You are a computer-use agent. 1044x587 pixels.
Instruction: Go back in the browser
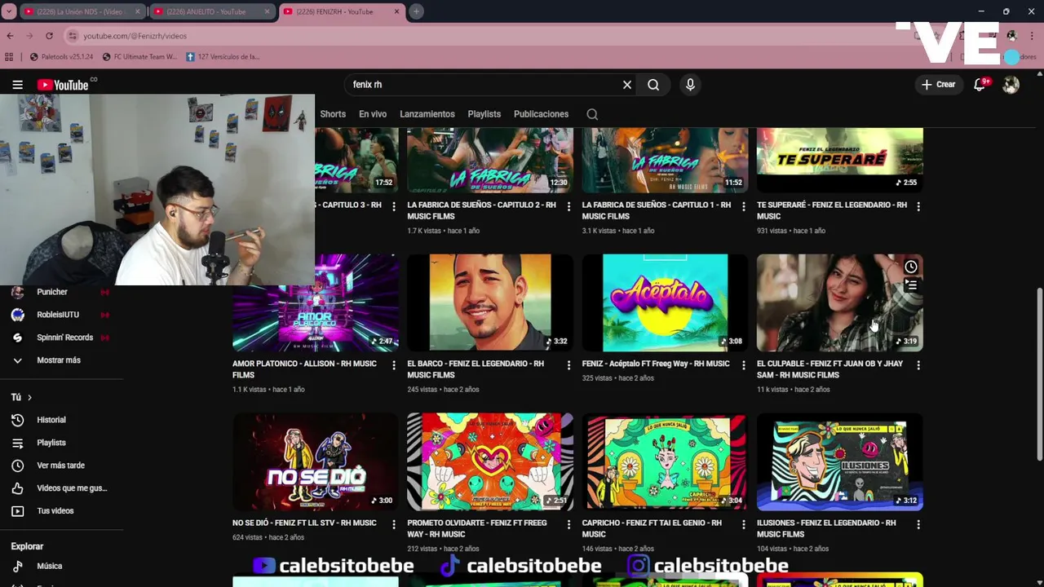coord(10,36)
